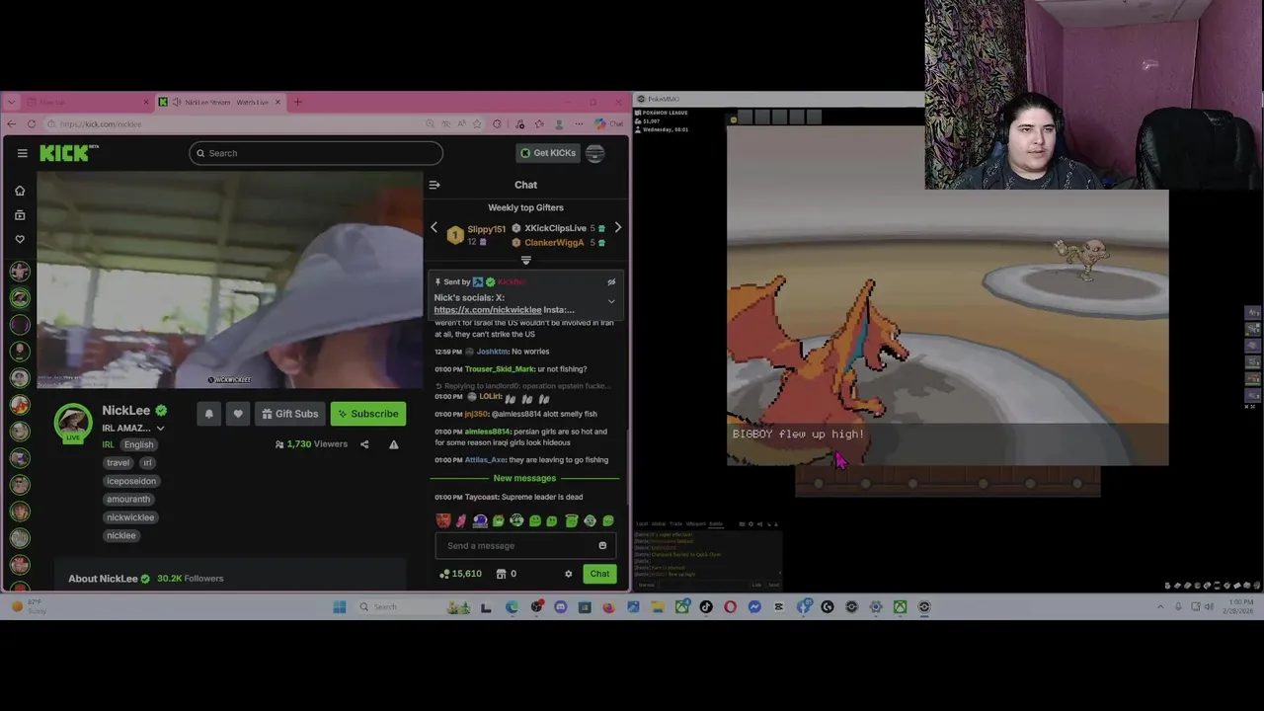Switch PokeMMO chat to Global tab
This screenshot has height=711, width=1264.
coord(659,523)
